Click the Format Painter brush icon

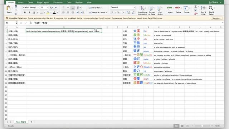point(16,14)
